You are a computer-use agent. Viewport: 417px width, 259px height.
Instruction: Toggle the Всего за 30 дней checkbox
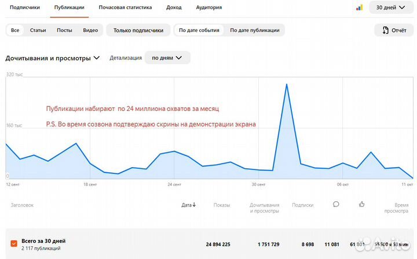coord(14,243)
